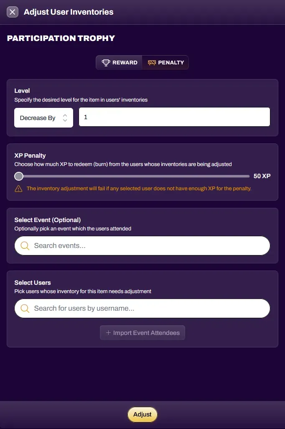The height and width of the screenshot is (429, 285).
Task: Click the search icon in events field
Action: tap(25, 246)
